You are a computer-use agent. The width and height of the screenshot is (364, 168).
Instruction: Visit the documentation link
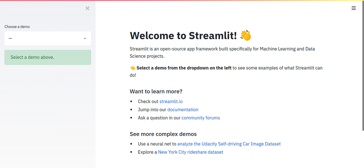click(x=183, y=109)
